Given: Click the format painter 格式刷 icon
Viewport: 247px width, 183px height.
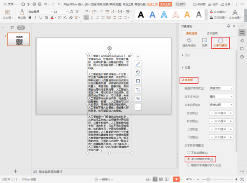Looking at the screenshot, I should 22,14.
